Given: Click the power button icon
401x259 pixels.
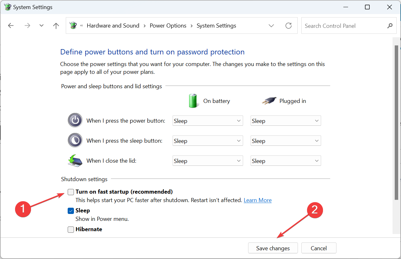Looking at the screenshot, I should click(x=75, y=120).
